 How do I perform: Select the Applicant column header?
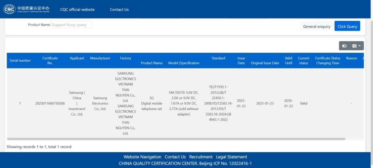[x=77, y=58]
